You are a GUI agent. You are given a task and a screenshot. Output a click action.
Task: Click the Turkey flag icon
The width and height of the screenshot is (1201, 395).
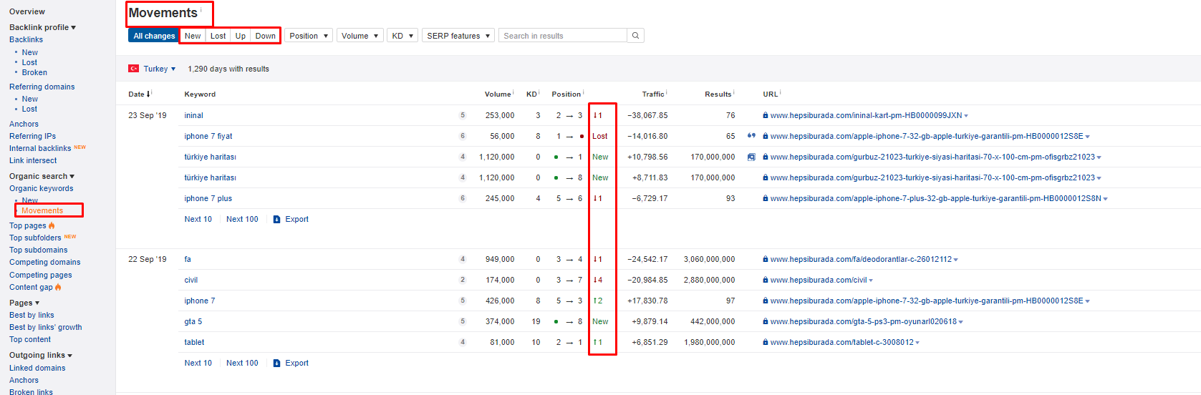pyautogui.click(x=134, y=69)
